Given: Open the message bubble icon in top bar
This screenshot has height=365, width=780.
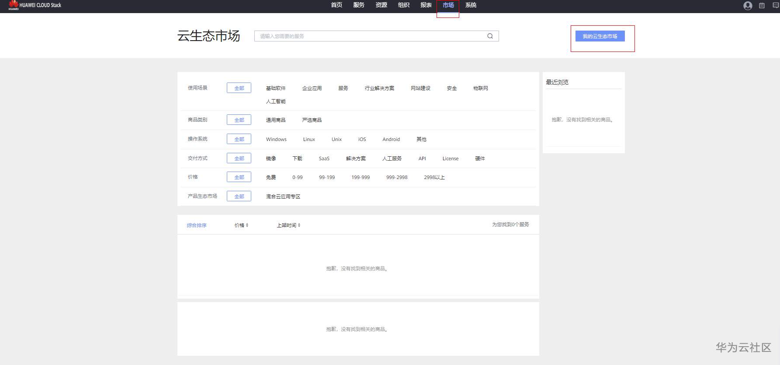Looking at the screenshot, I should 776,6.
